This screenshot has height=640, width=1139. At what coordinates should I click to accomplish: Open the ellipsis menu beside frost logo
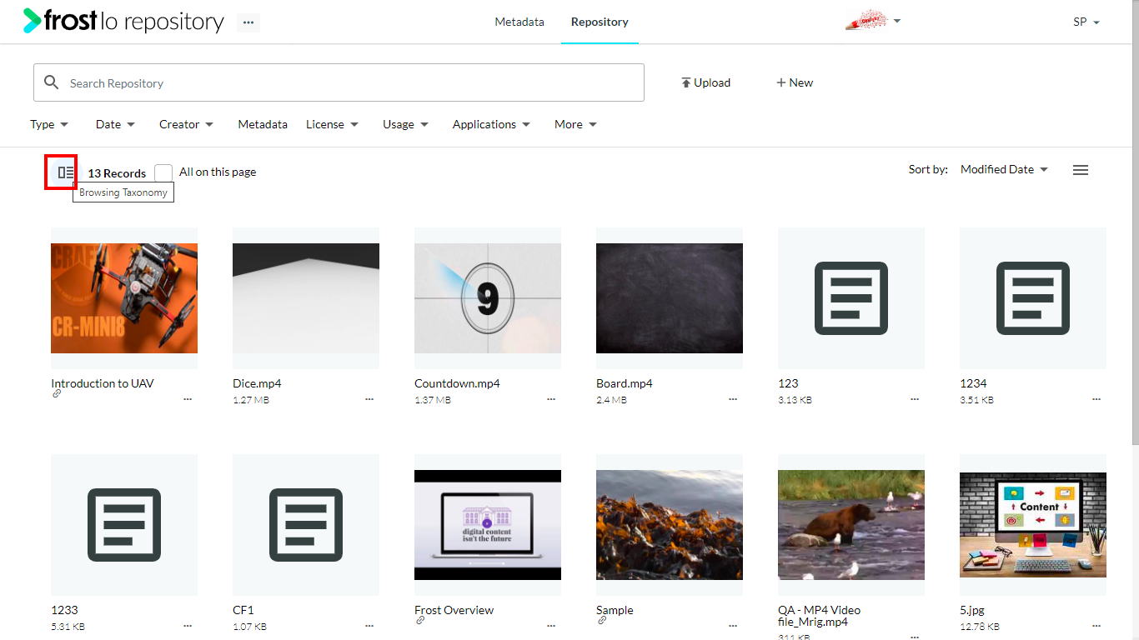click(248, 23)
